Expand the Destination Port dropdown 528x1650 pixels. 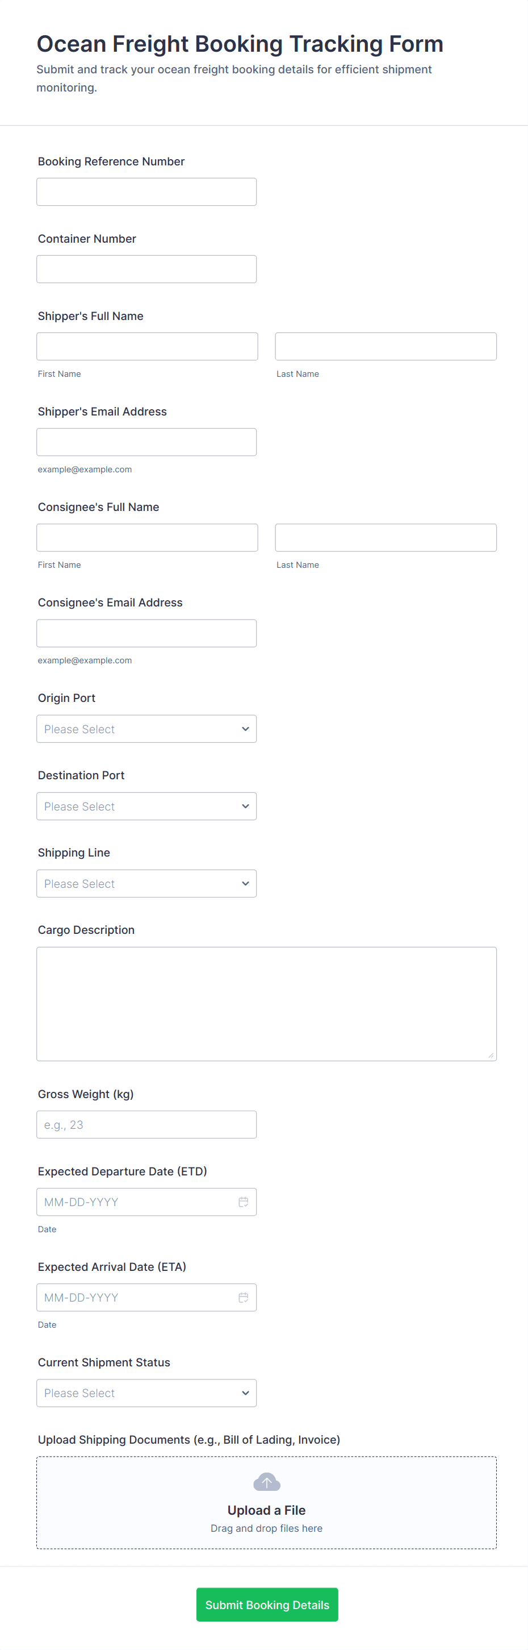(x=146, y=806)
